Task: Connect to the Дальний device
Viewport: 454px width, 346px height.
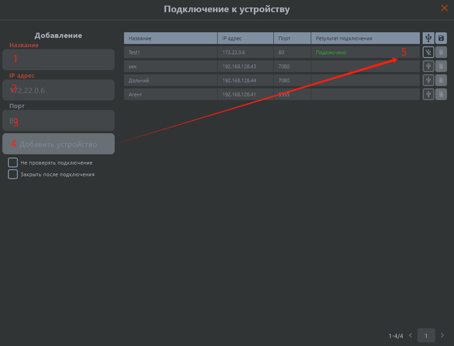Action: 428,80
